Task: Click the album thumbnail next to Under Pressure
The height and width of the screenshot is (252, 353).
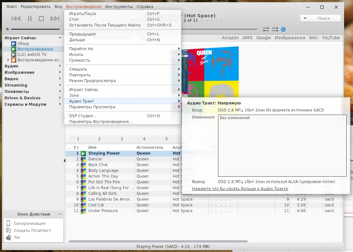Action: pos(83,211)
